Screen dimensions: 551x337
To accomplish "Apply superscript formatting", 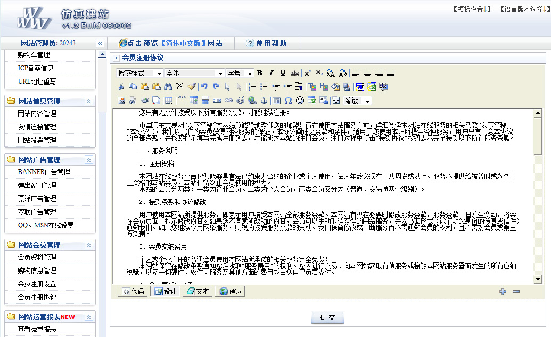I will point(308,73).
